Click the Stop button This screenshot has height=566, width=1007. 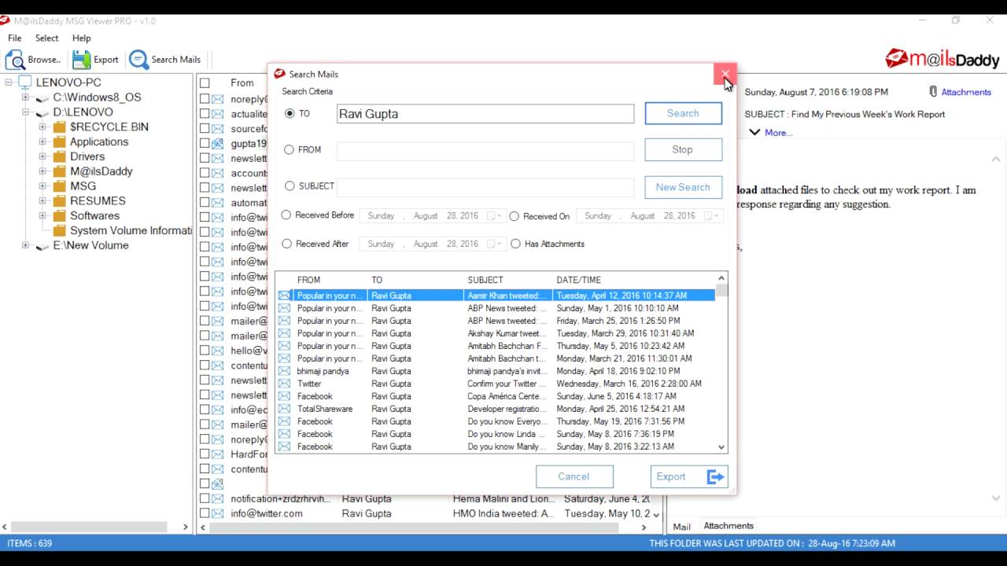click(x=683, y=149)
